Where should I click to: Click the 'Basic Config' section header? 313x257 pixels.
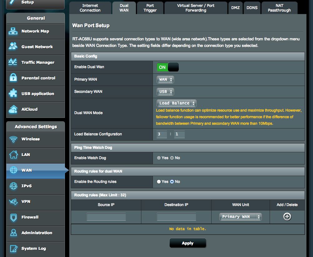pyautogui.click(x=188, y=56)
